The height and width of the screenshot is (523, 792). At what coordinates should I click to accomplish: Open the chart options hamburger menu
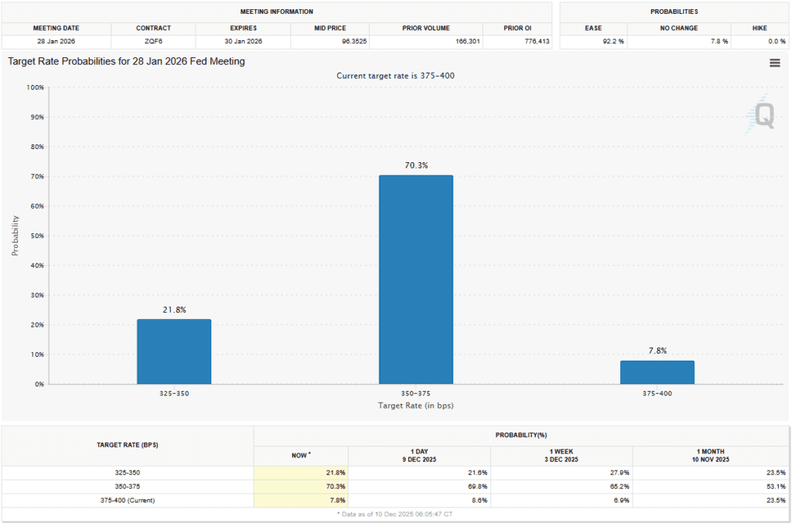pyautogui.click(x=774, y=63)
